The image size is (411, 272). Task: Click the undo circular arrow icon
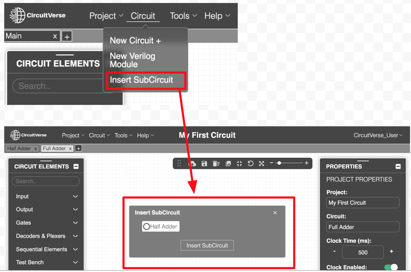tap(250, 164)
